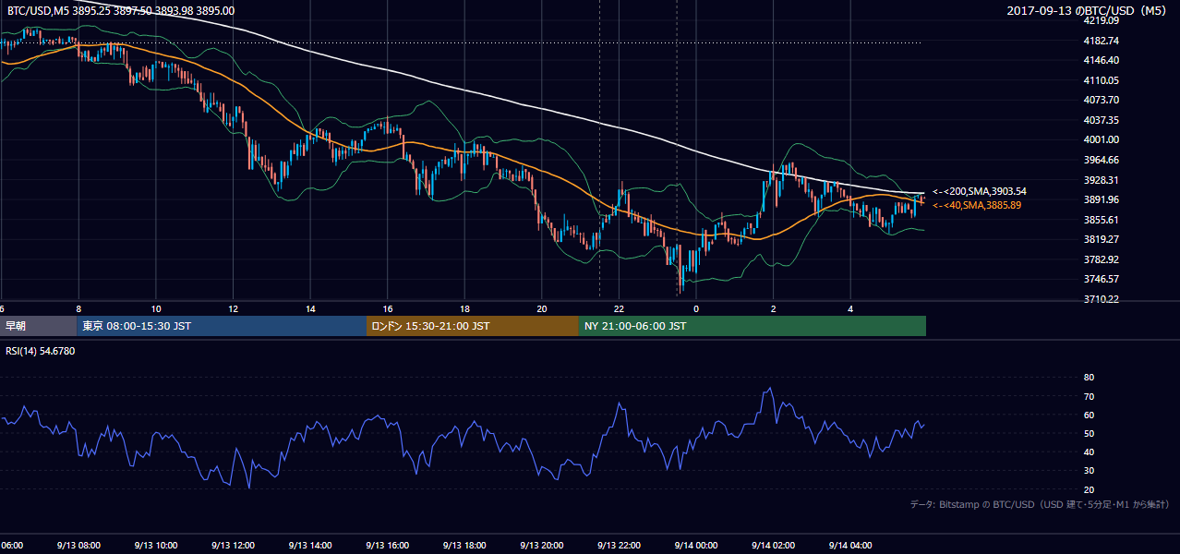
Task: Click price axis value 4037.35
Action: [x=1102, y=120]
